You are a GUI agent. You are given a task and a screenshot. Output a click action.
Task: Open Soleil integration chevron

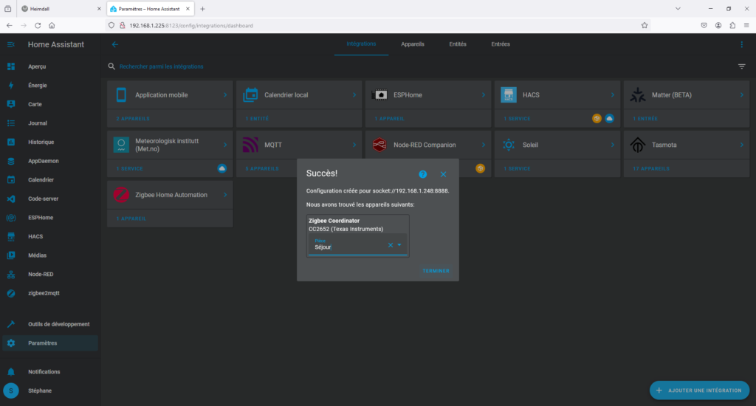point(613,145)
